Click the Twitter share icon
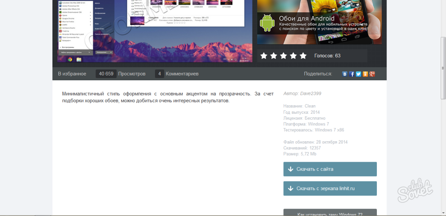The width and height of the screenshot is (446, 216). coord(358,74)
